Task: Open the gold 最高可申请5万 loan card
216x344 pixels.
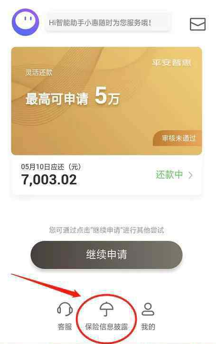Action: [x=106, y=101]
